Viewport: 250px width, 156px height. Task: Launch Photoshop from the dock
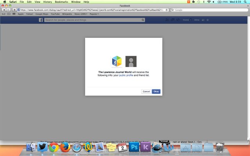click(x=134, y=147)
